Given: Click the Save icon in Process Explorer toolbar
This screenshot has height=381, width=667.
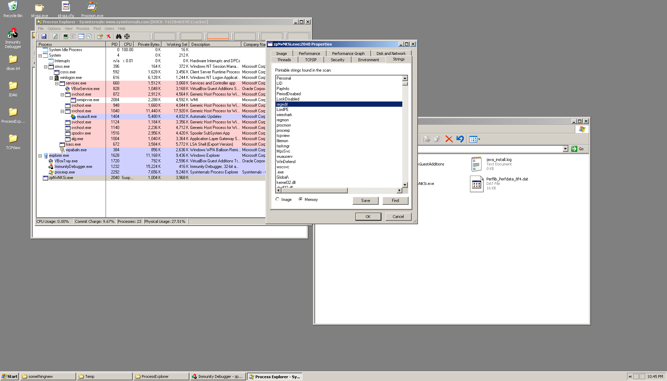Looking at the screenshot, I should [x=44, y=36].
